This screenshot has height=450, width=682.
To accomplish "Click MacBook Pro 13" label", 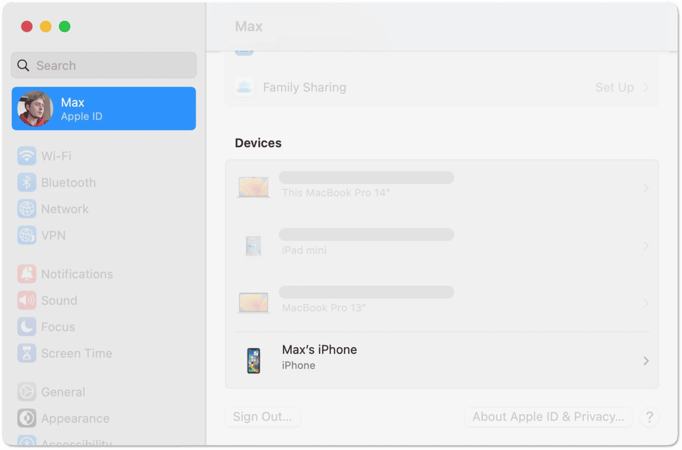I will pos(324,308).
